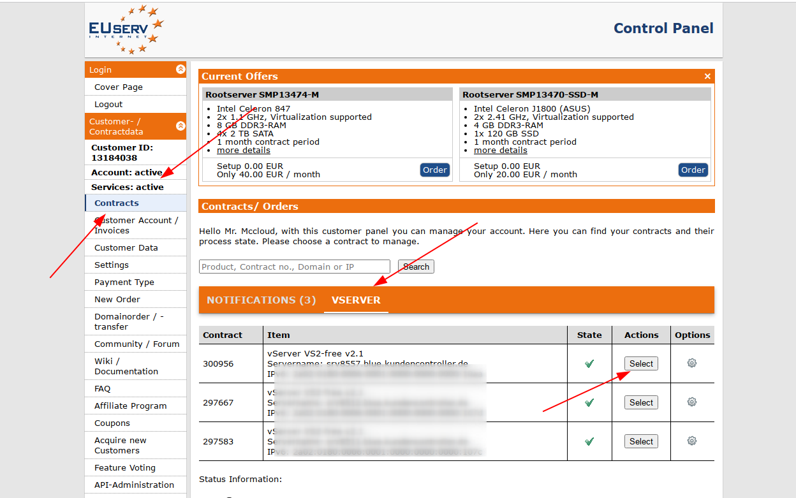Viewport: 796px width, 498px height.
Task: Open more details for Celeron J1800 offer
Action: 501,150
